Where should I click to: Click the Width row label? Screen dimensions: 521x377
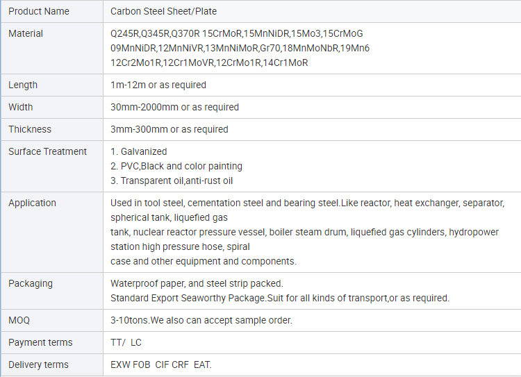21,107
